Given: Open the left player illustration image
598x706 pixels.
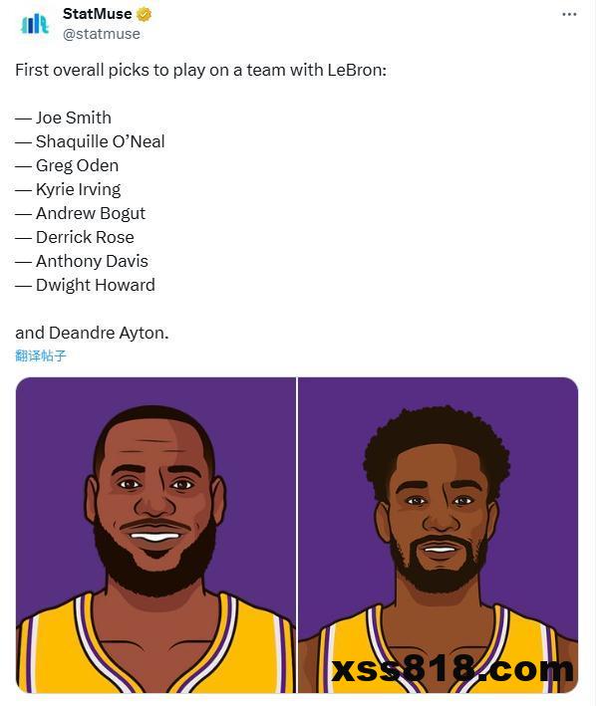Looking at the screenshot, I should pyautogui.click(x=155, y=535).
